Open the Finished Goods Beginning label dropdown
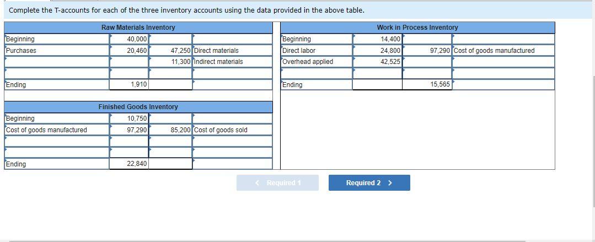Screen dimensions: 595x242 click(57, 119)
